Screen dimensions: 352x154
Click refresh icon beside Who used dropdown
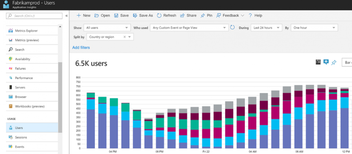click(x=232, y=27)
